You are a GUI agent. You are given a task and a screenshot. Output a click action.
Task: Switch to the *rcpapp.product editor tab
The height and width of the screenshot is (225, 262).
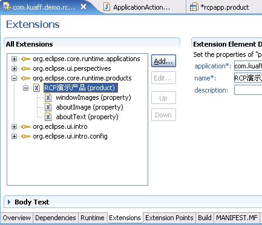(x=224, y=7)
